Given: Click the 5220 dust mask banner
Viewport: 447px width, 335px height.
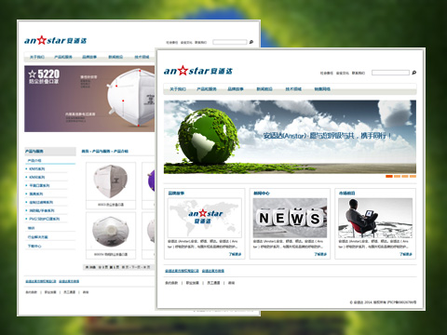Looking at the screenshot, I should 89,99.
